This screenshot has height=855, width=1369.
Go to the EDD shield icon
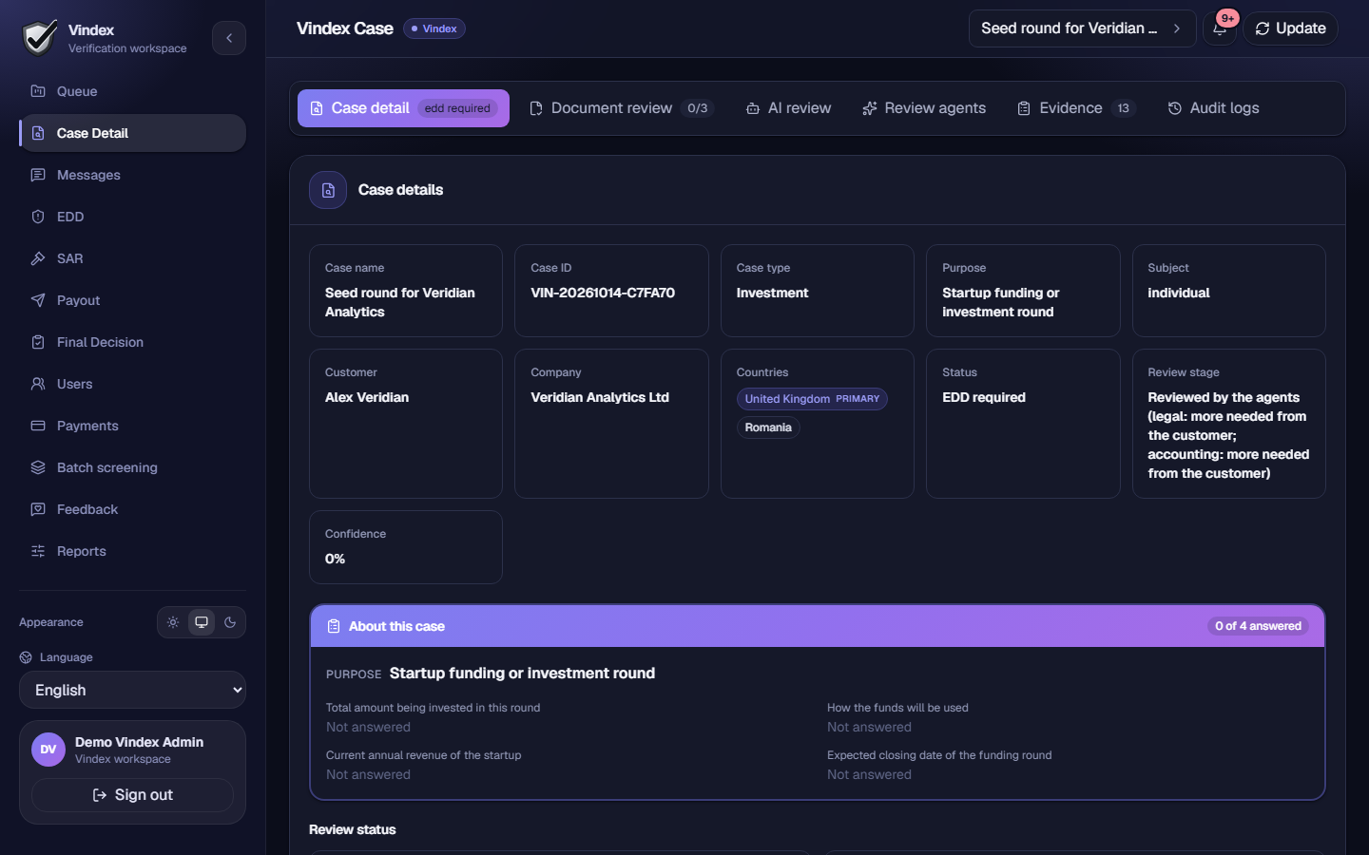click(x=38, y=217)
